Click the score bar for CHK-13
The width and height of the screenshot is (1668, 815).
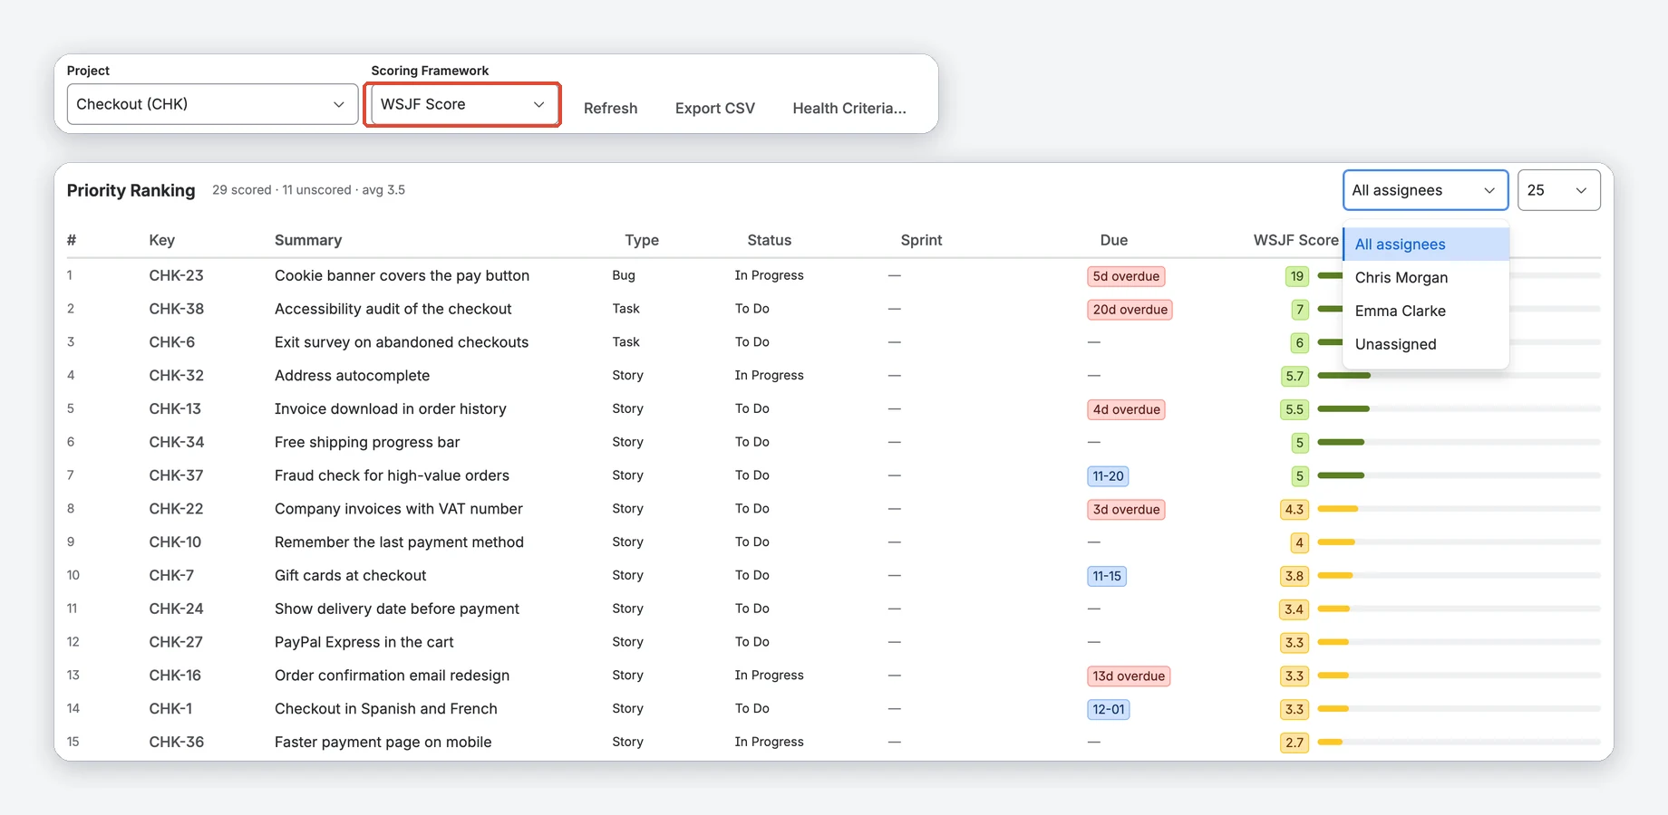1459,409
